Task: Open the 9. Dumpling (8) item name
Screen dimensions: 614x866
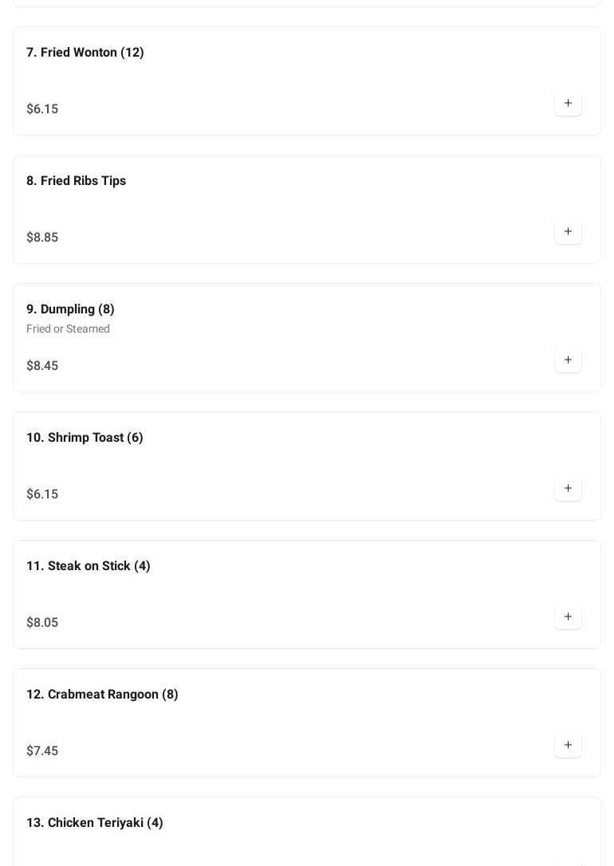Action: pos(70,309)
